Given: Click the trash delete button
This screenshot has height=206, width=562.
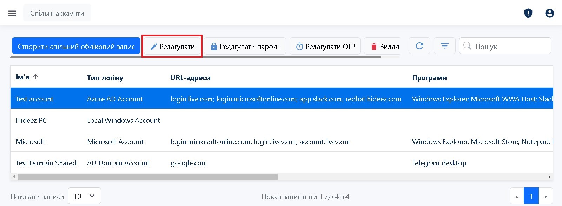Looking at the screenshot, I should pos(384,47).
